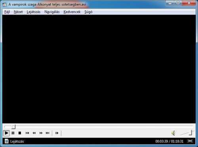Click the status bar document icon

[6, 141]
